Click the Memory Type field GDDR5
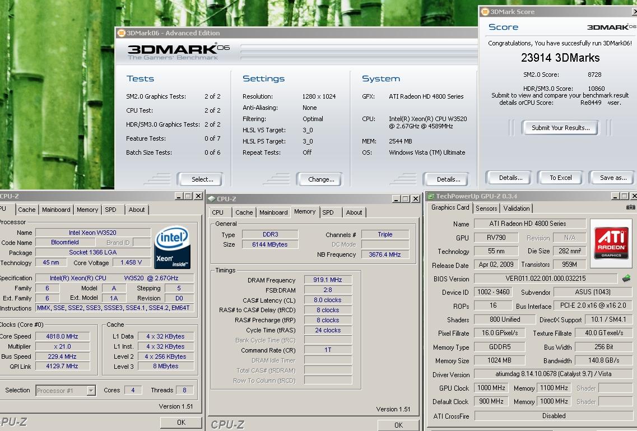 coord(499,347)
